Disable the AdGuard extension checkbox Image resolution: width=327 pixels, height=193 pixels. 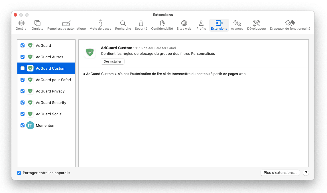coord(23,45)
